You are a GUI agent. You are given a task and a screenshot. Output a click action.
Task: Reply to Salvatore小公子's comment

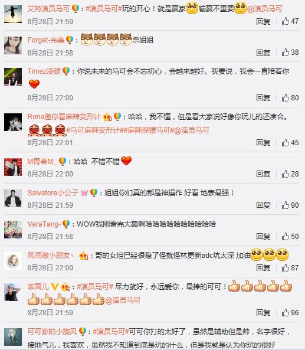click(263, 205)
